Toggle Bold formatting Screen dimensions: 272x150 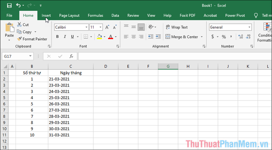point(57,37)
